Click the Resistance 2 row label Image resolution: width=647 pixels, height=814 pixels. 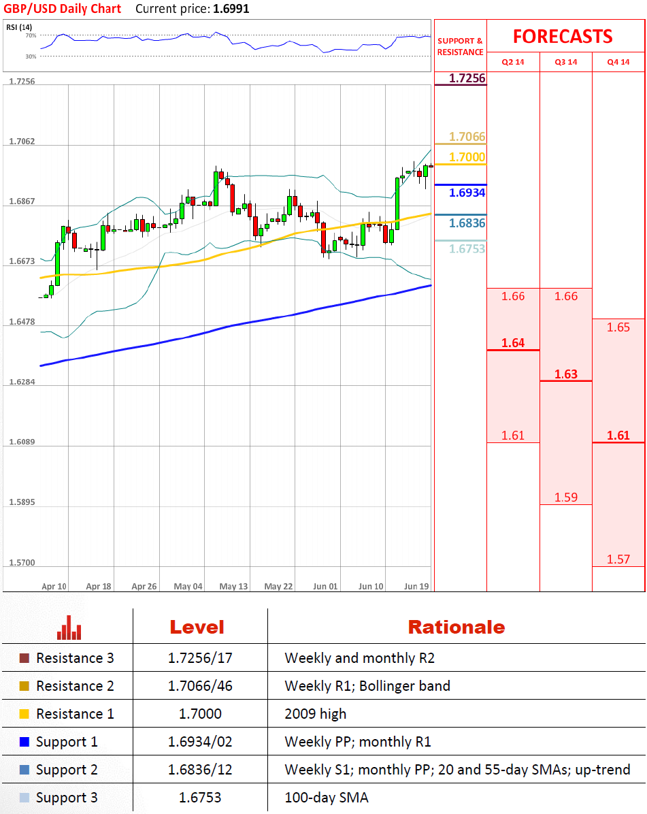click(x=75, y=686)
